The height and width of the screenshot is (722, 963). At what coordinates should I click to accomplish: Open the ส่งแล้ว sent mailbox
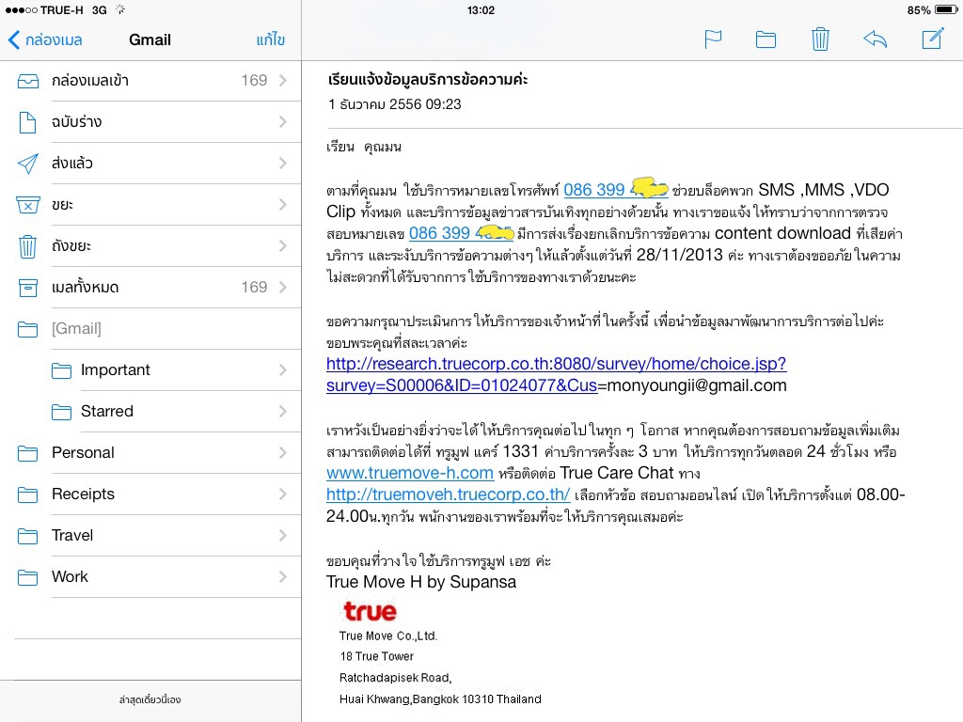pos(150,163)
